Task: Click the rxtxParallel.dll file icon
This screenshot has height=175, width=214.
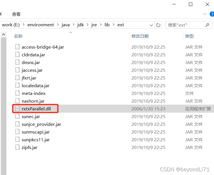Action: point(17,108)
